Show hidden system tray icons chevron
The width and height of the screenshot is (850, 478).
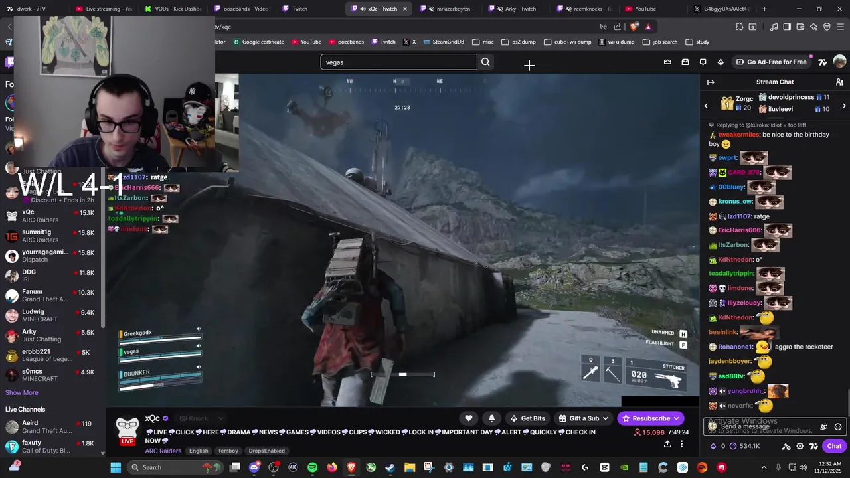coord(764,467)
